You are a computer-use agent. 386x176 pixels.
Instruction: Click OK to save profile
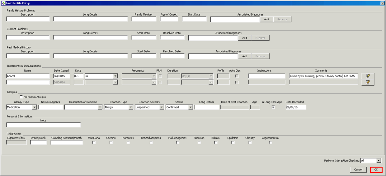[x=376, y=170]
